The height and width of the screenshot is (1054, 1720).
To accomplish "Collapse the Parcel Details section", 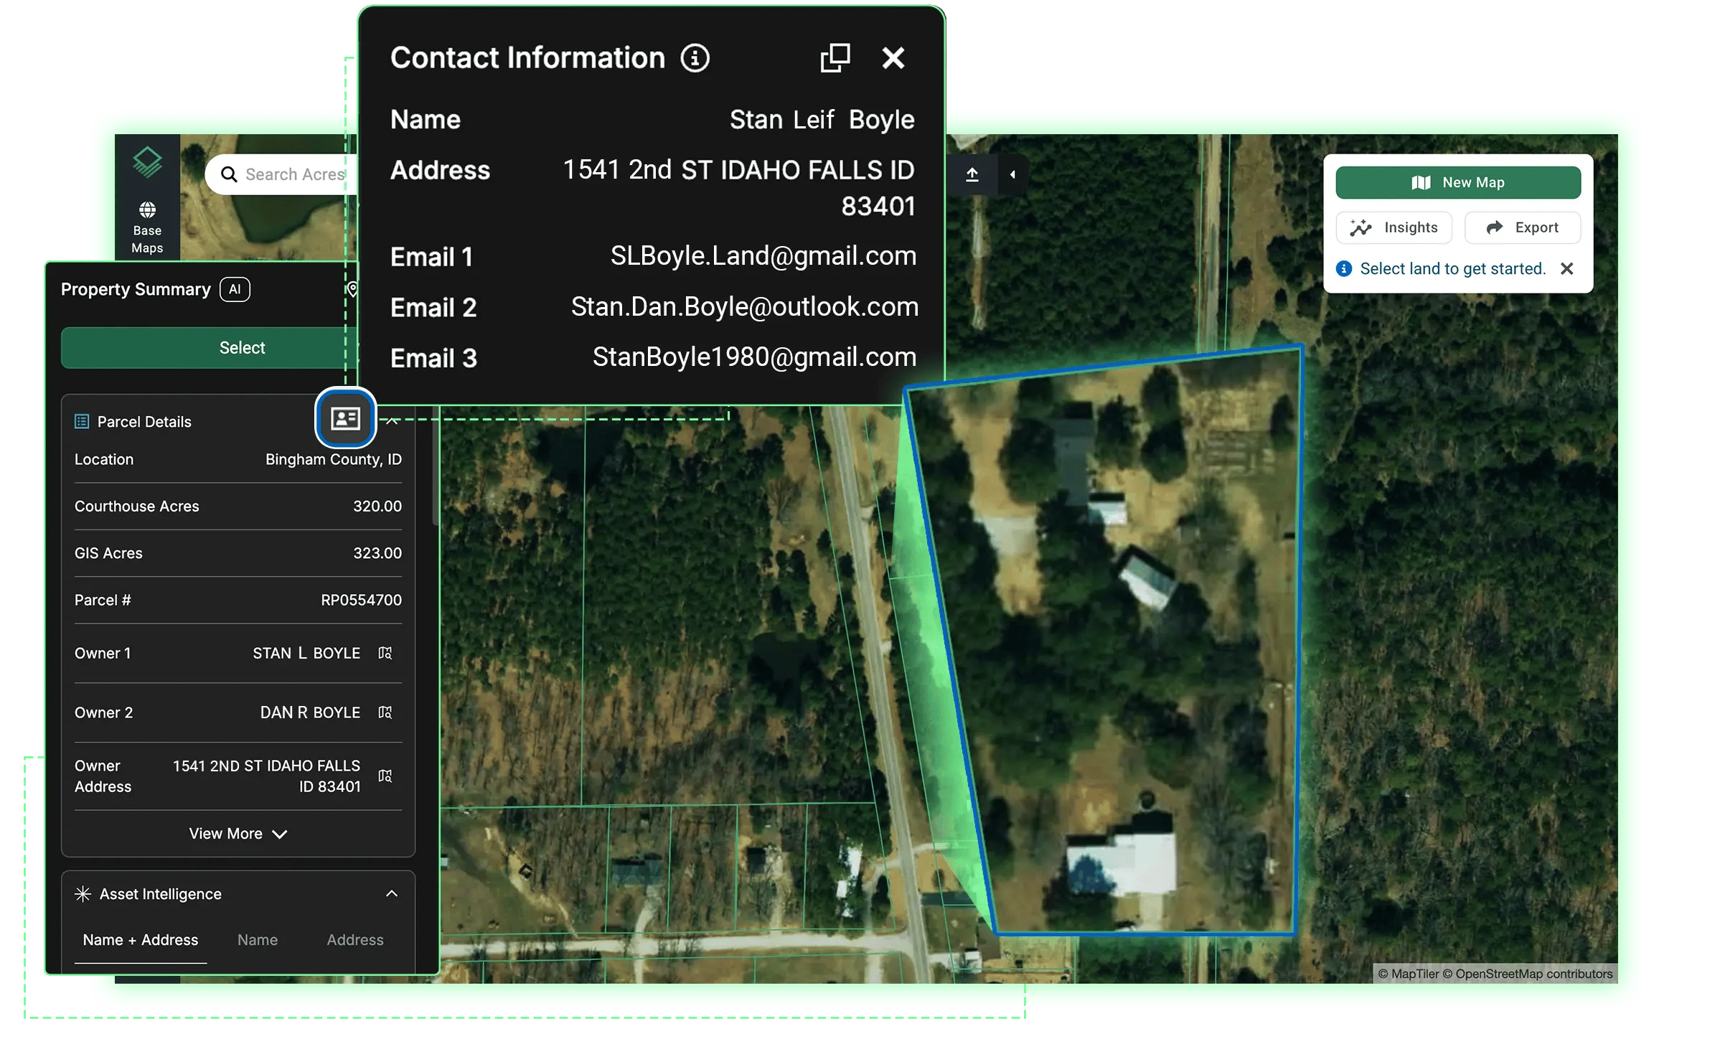I will coord(393,422).
